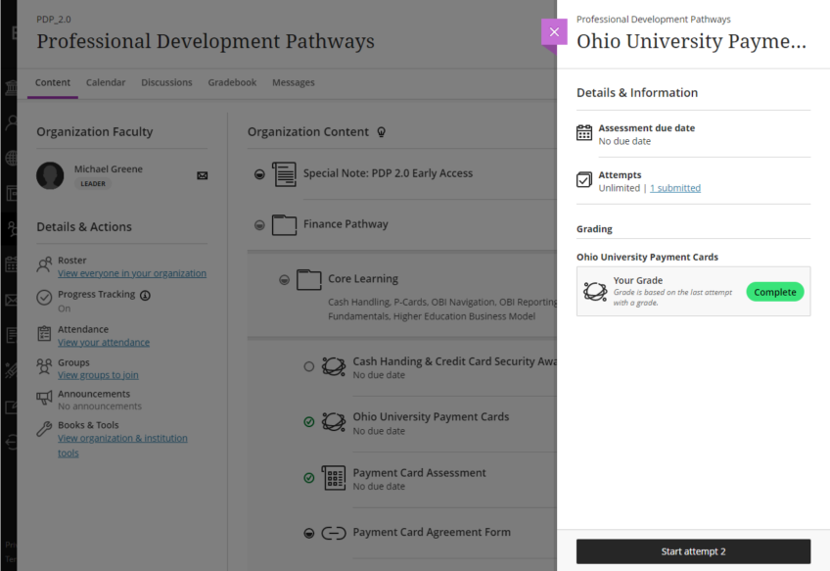This screenshot has height=571, width=830.
Task: Click the lightbulb icon next to Organization Content
Action: coord(382,132)
